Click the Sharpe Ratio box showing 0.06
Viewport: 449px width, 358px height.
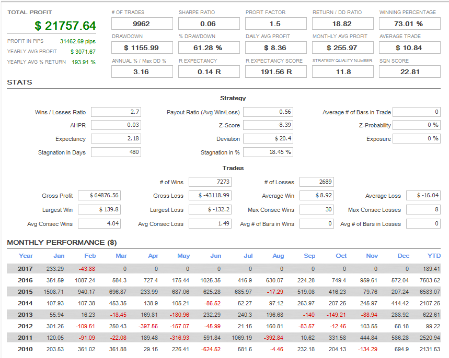pyautogui.click(x=209, y=23)
